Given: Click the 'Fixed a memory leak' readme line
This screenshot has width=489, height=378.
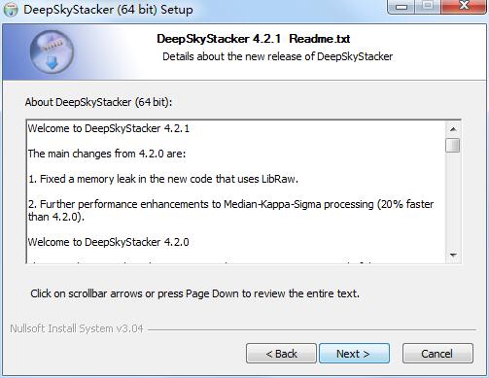Looking at the screenshot, I should click(x=163, y=179).
